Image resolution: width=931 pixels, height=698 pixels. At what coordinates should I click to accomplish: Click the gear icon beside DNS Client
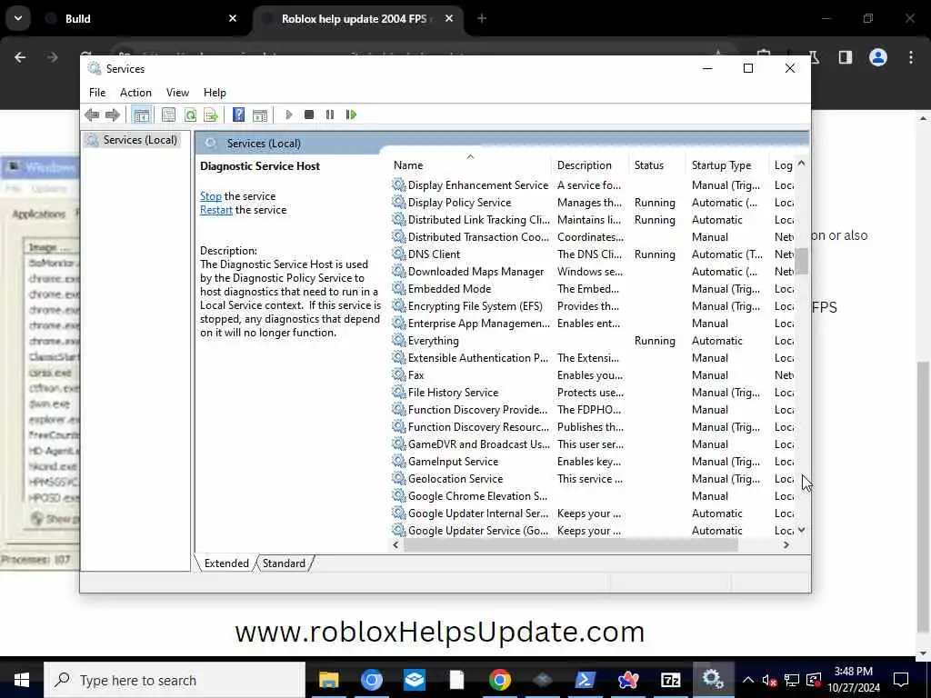point(399,254)
